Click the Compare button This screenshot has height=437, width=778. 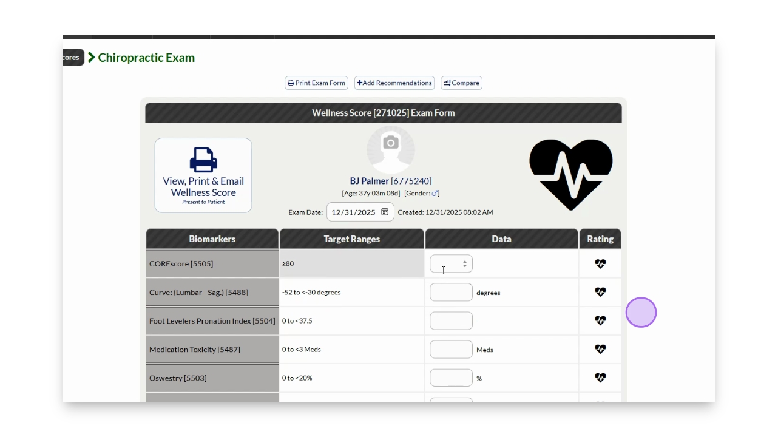[461, 83]
